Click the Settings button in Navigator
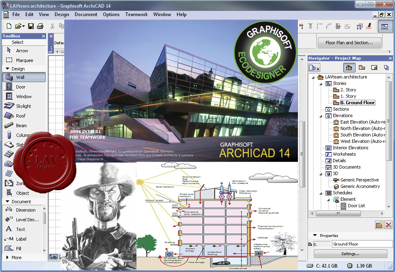 tap(350, 253)
